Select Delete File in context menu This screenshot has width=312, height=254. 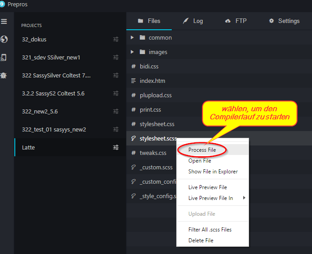point(201,240)
